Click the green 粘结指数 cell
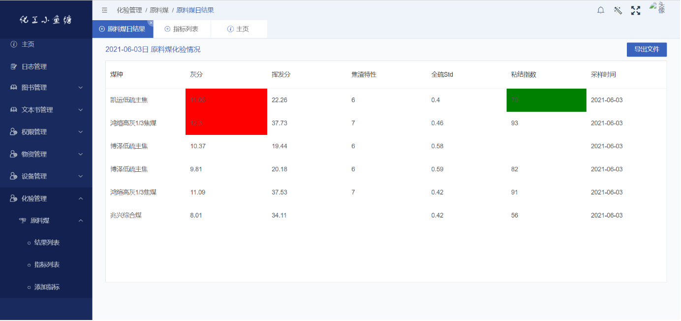The image size is (681, 321). coord(546,100)
